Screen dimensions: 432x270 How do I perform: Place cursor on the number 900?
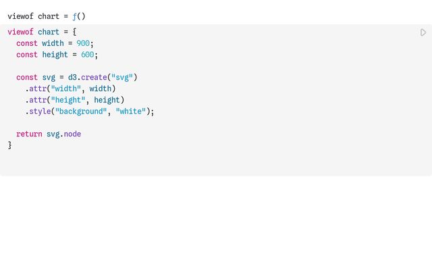point(83,43)
